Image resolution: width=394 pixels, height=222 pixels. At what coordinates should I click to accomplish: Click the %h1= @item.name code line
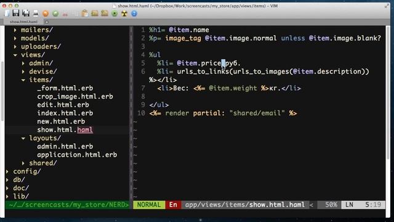click(x=179, y=30)
